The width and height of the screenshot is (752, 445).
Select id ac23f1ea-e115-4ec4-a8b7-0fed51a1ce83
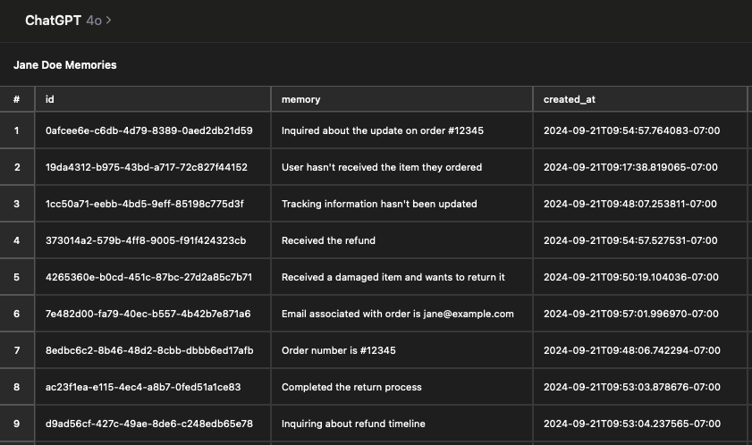[143, 387]
